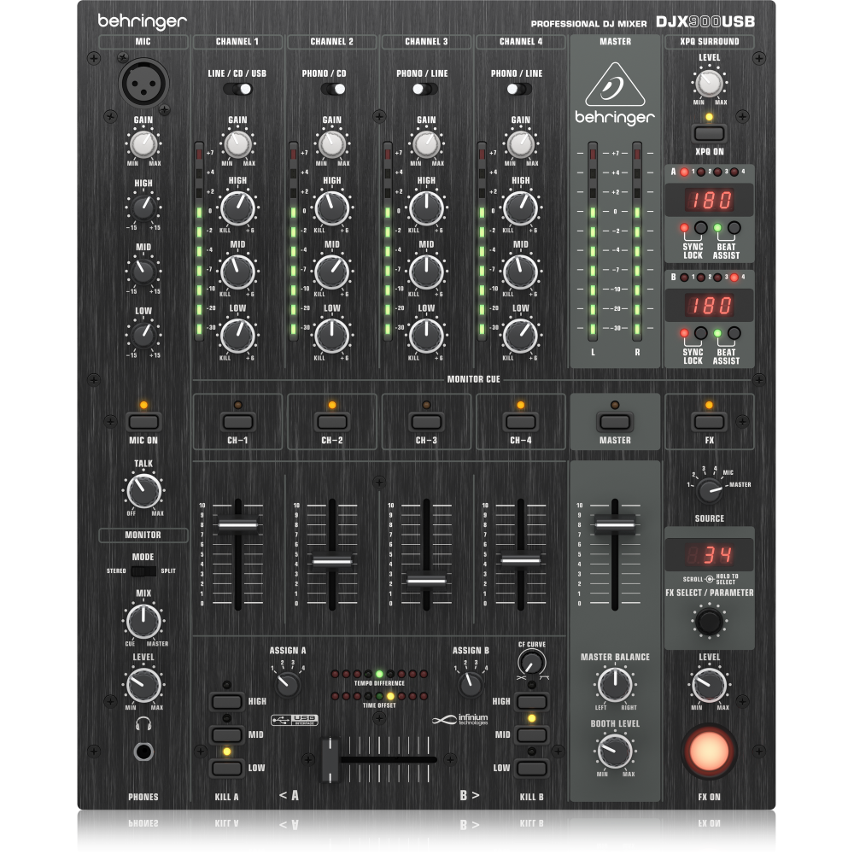Viewport: 854px width, 854px height.
Task: Click Channel 1 level meter
Action: tap(199, 241)
